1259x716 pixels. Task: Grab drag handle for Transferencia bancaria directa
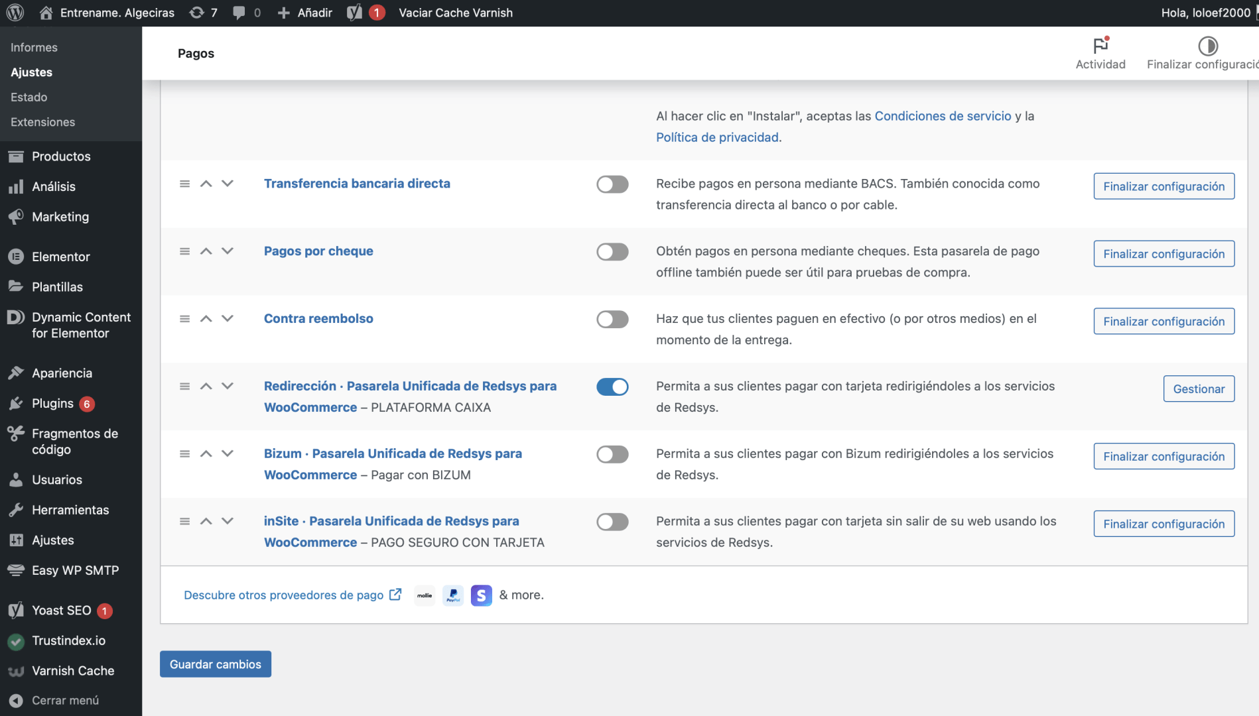[x=184, y=184]
